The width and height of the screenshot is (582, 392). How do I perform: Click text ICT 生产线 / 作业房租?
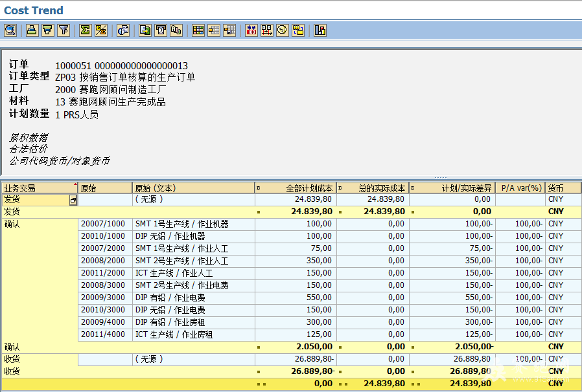pos(174,334)
